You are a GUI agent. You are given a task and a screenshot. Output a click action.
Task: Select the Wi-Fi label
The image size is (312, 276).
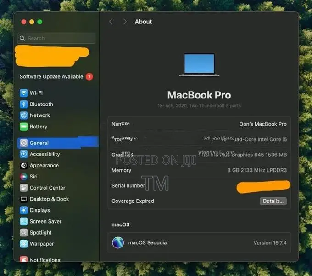pos(36,93)
